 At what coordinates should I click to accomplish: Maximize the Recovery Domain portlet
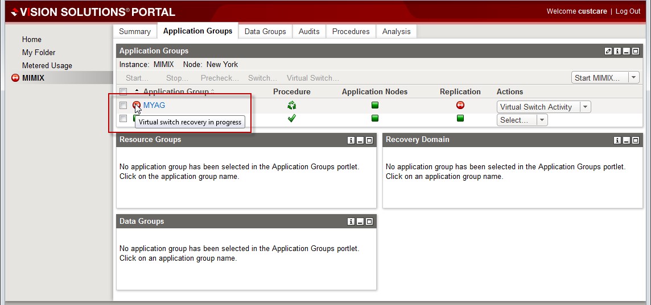point(636,140)
